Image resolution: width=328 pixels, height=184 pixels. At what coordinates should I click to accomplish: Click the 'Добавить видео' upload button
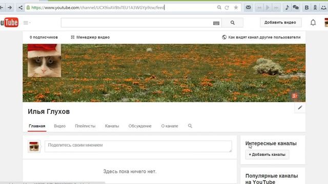(280, 22)
